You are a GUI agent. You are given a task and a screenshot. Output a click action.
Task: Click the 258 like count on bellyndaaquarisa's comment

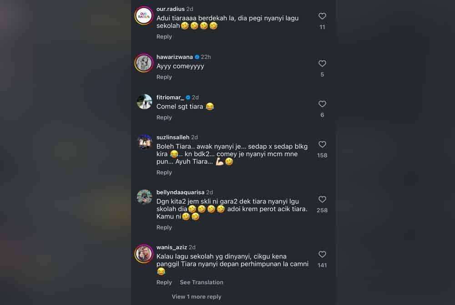322,210
